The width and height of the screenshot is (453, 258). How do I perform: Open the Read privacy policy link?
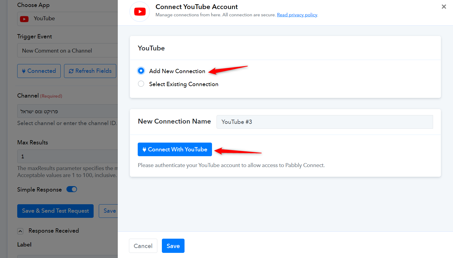point(297,15)
